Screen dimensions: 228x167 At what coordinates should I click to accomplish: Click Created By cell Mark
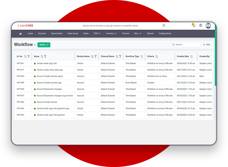tap(201, 76)
